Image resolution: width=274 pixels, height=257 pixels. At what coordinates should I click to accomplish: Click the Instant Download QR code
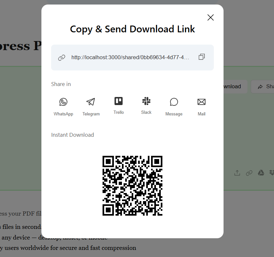[x=132, y=186]
